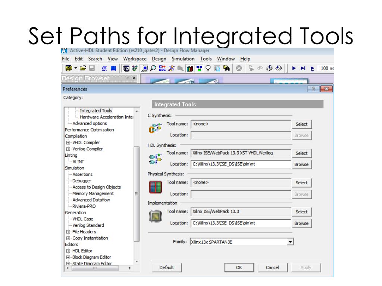Browse for Implementation location

tap(301, 223)
